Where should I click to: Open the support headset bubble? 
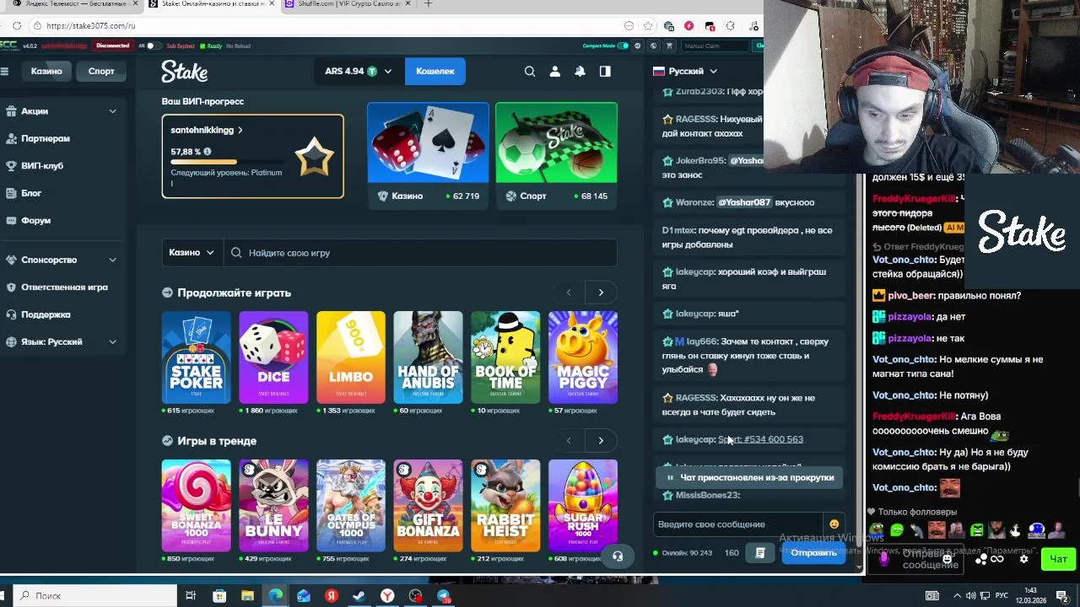[x=618, y=556]
